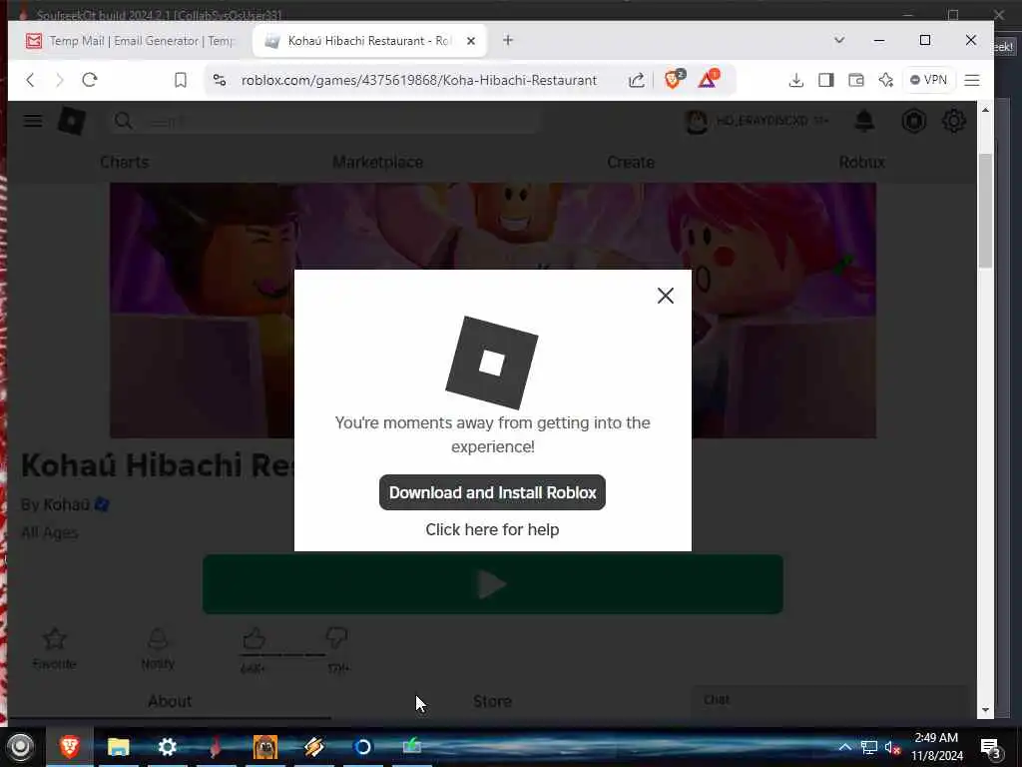
Task: Open Robux page link
Action: pyautogui.click(x=861, y=162)
